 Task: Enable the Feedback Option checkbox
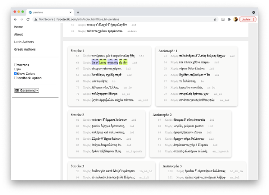15,78
